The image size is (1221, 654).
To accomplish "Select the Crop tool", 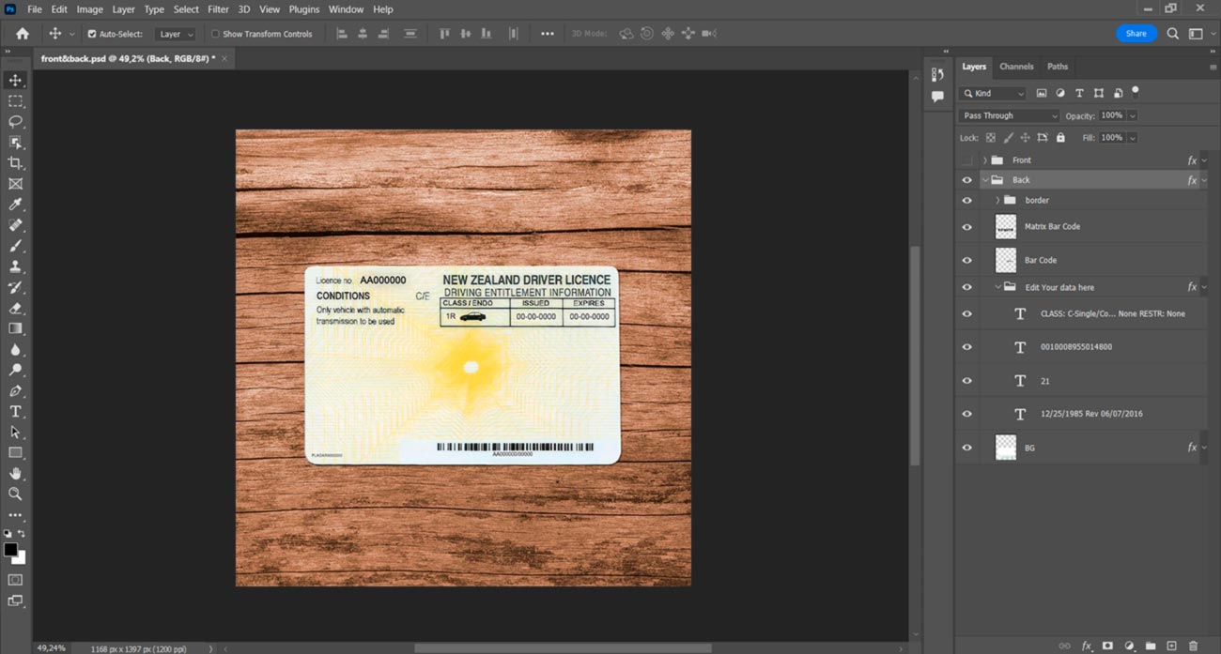I will click(16, 163).
